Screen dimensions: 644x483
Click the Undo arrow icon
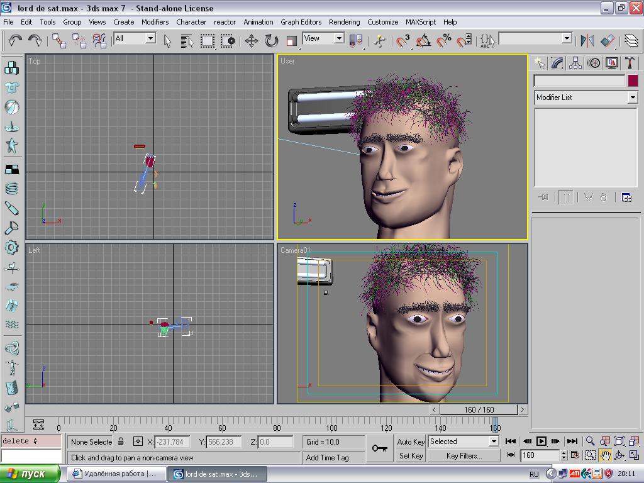coord(15,41)
